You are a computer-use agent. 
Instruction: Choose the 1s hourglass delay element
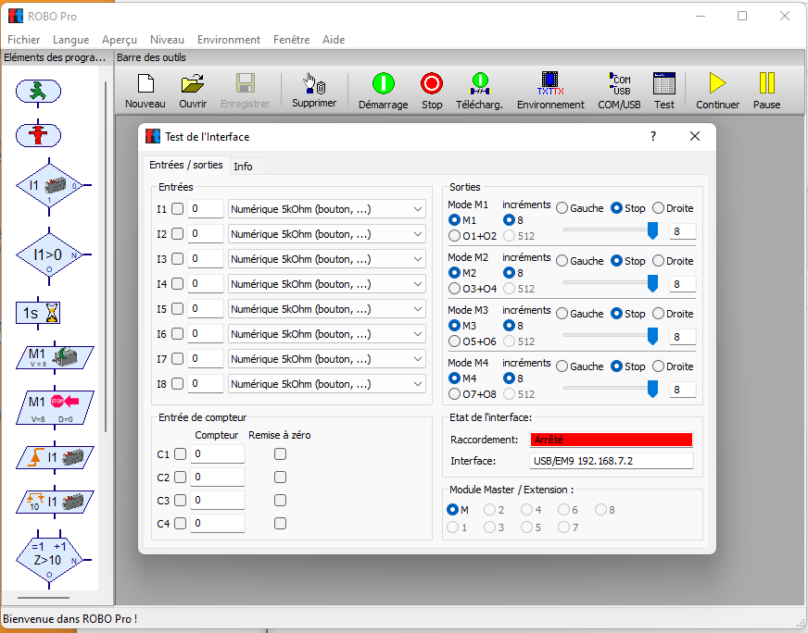38,313
